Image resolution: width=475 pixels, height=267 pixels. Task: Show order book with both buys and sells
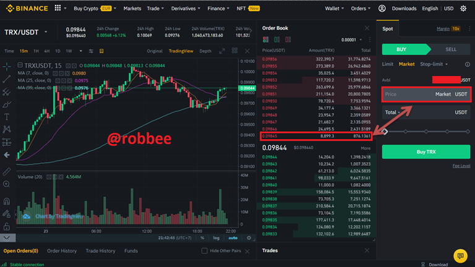pos(266,40)
